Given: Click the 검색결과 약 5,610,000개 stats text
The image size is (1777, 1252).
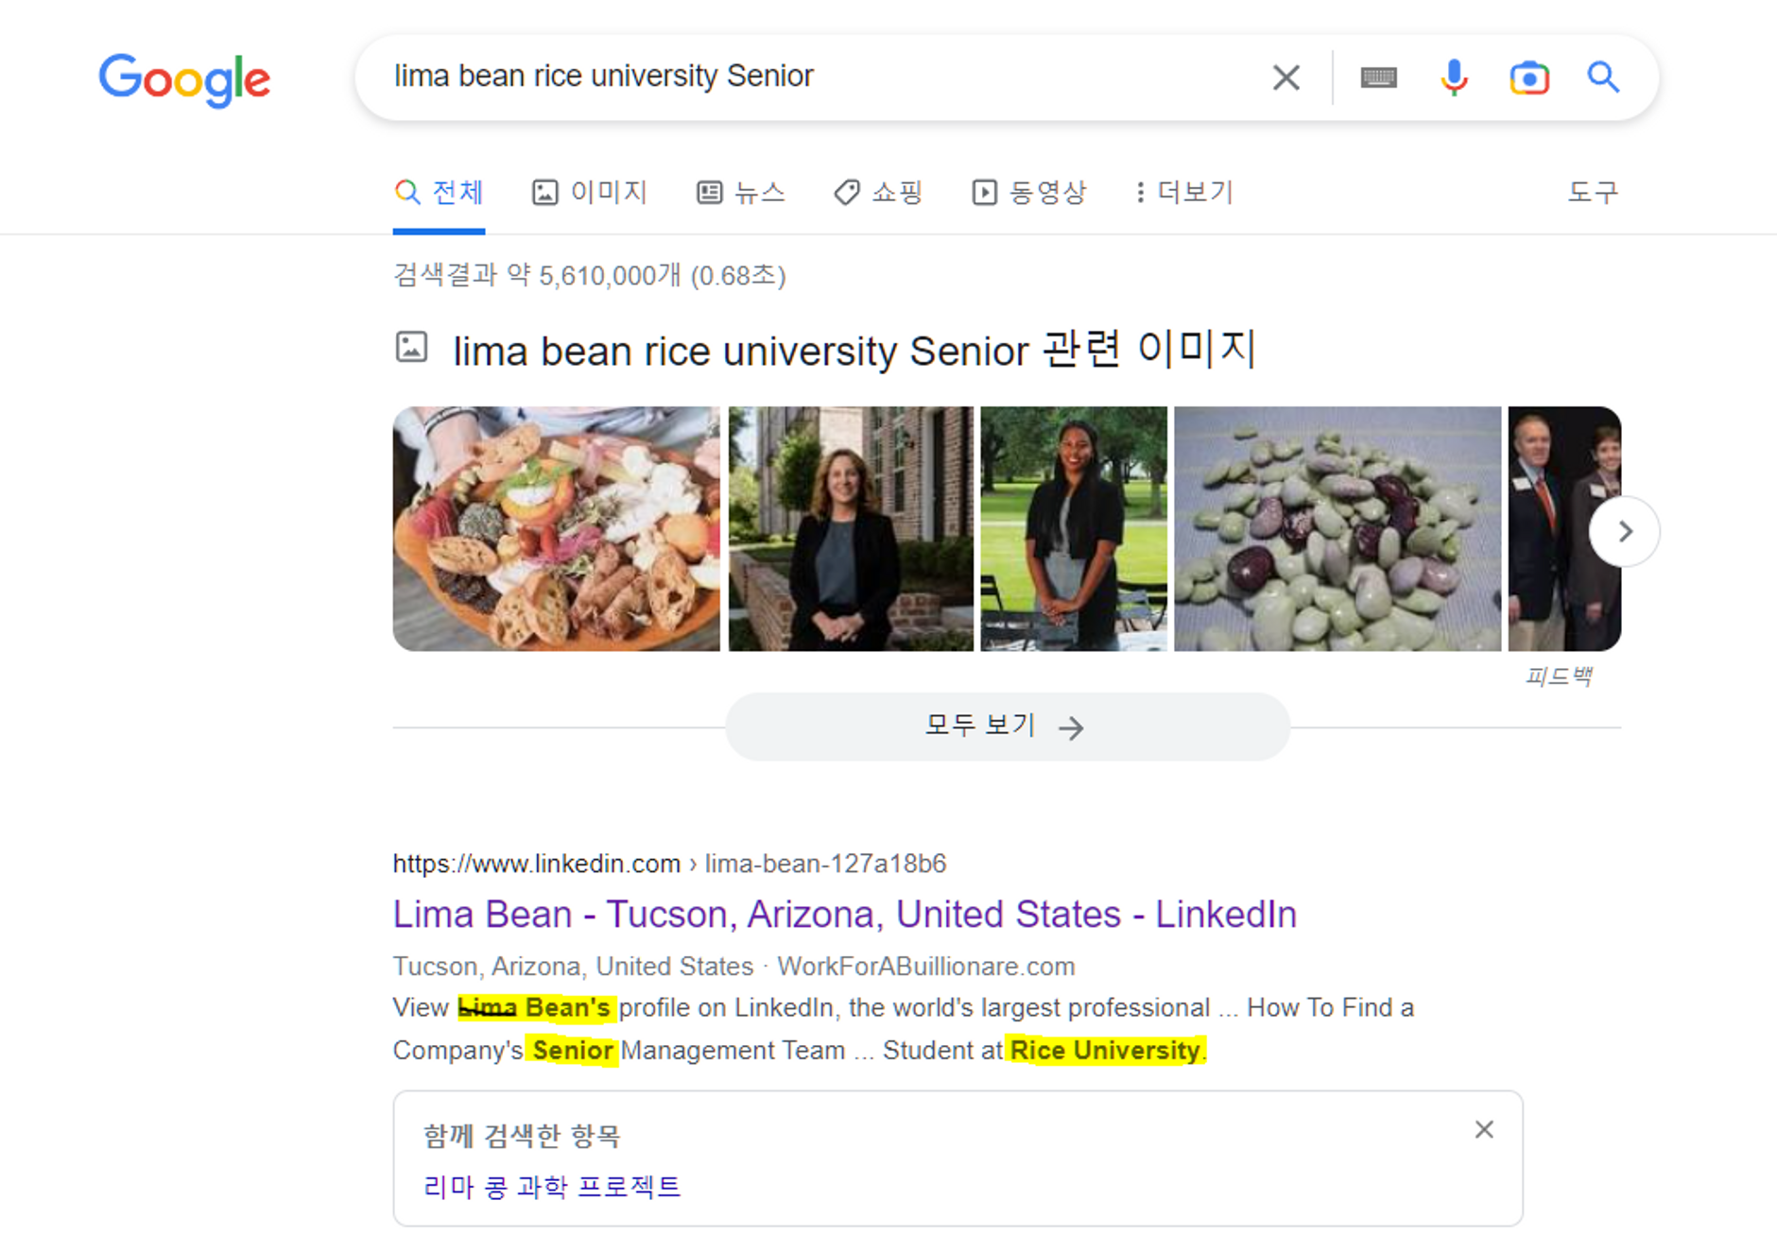Looking at the screenshot, I should [x=590, y=275].
